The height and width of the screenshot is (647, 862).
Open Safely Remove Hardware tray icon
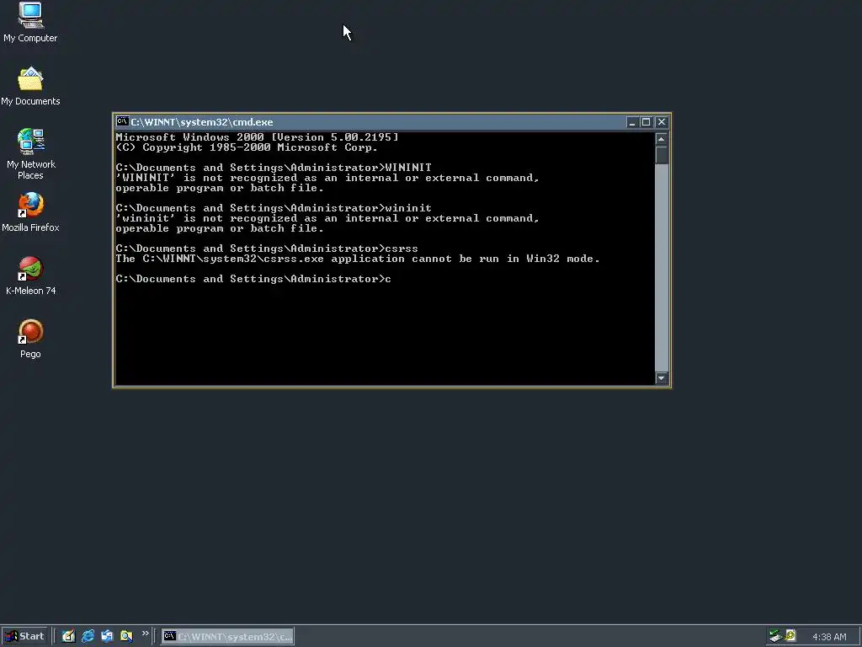click(x=775, y=636)
